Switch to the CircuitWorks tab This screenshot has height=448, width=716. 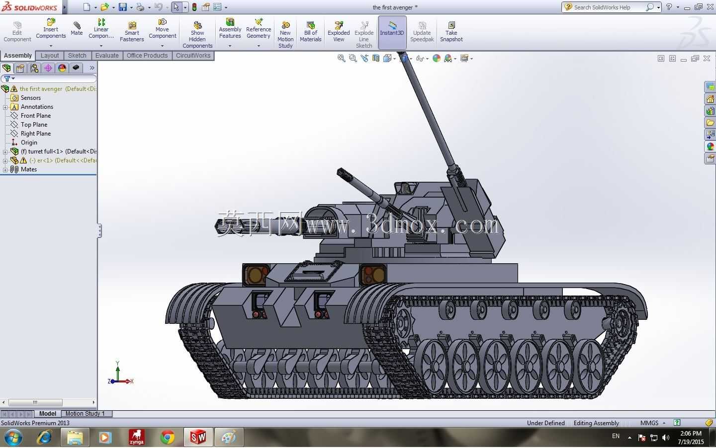[x=193, y=56]
